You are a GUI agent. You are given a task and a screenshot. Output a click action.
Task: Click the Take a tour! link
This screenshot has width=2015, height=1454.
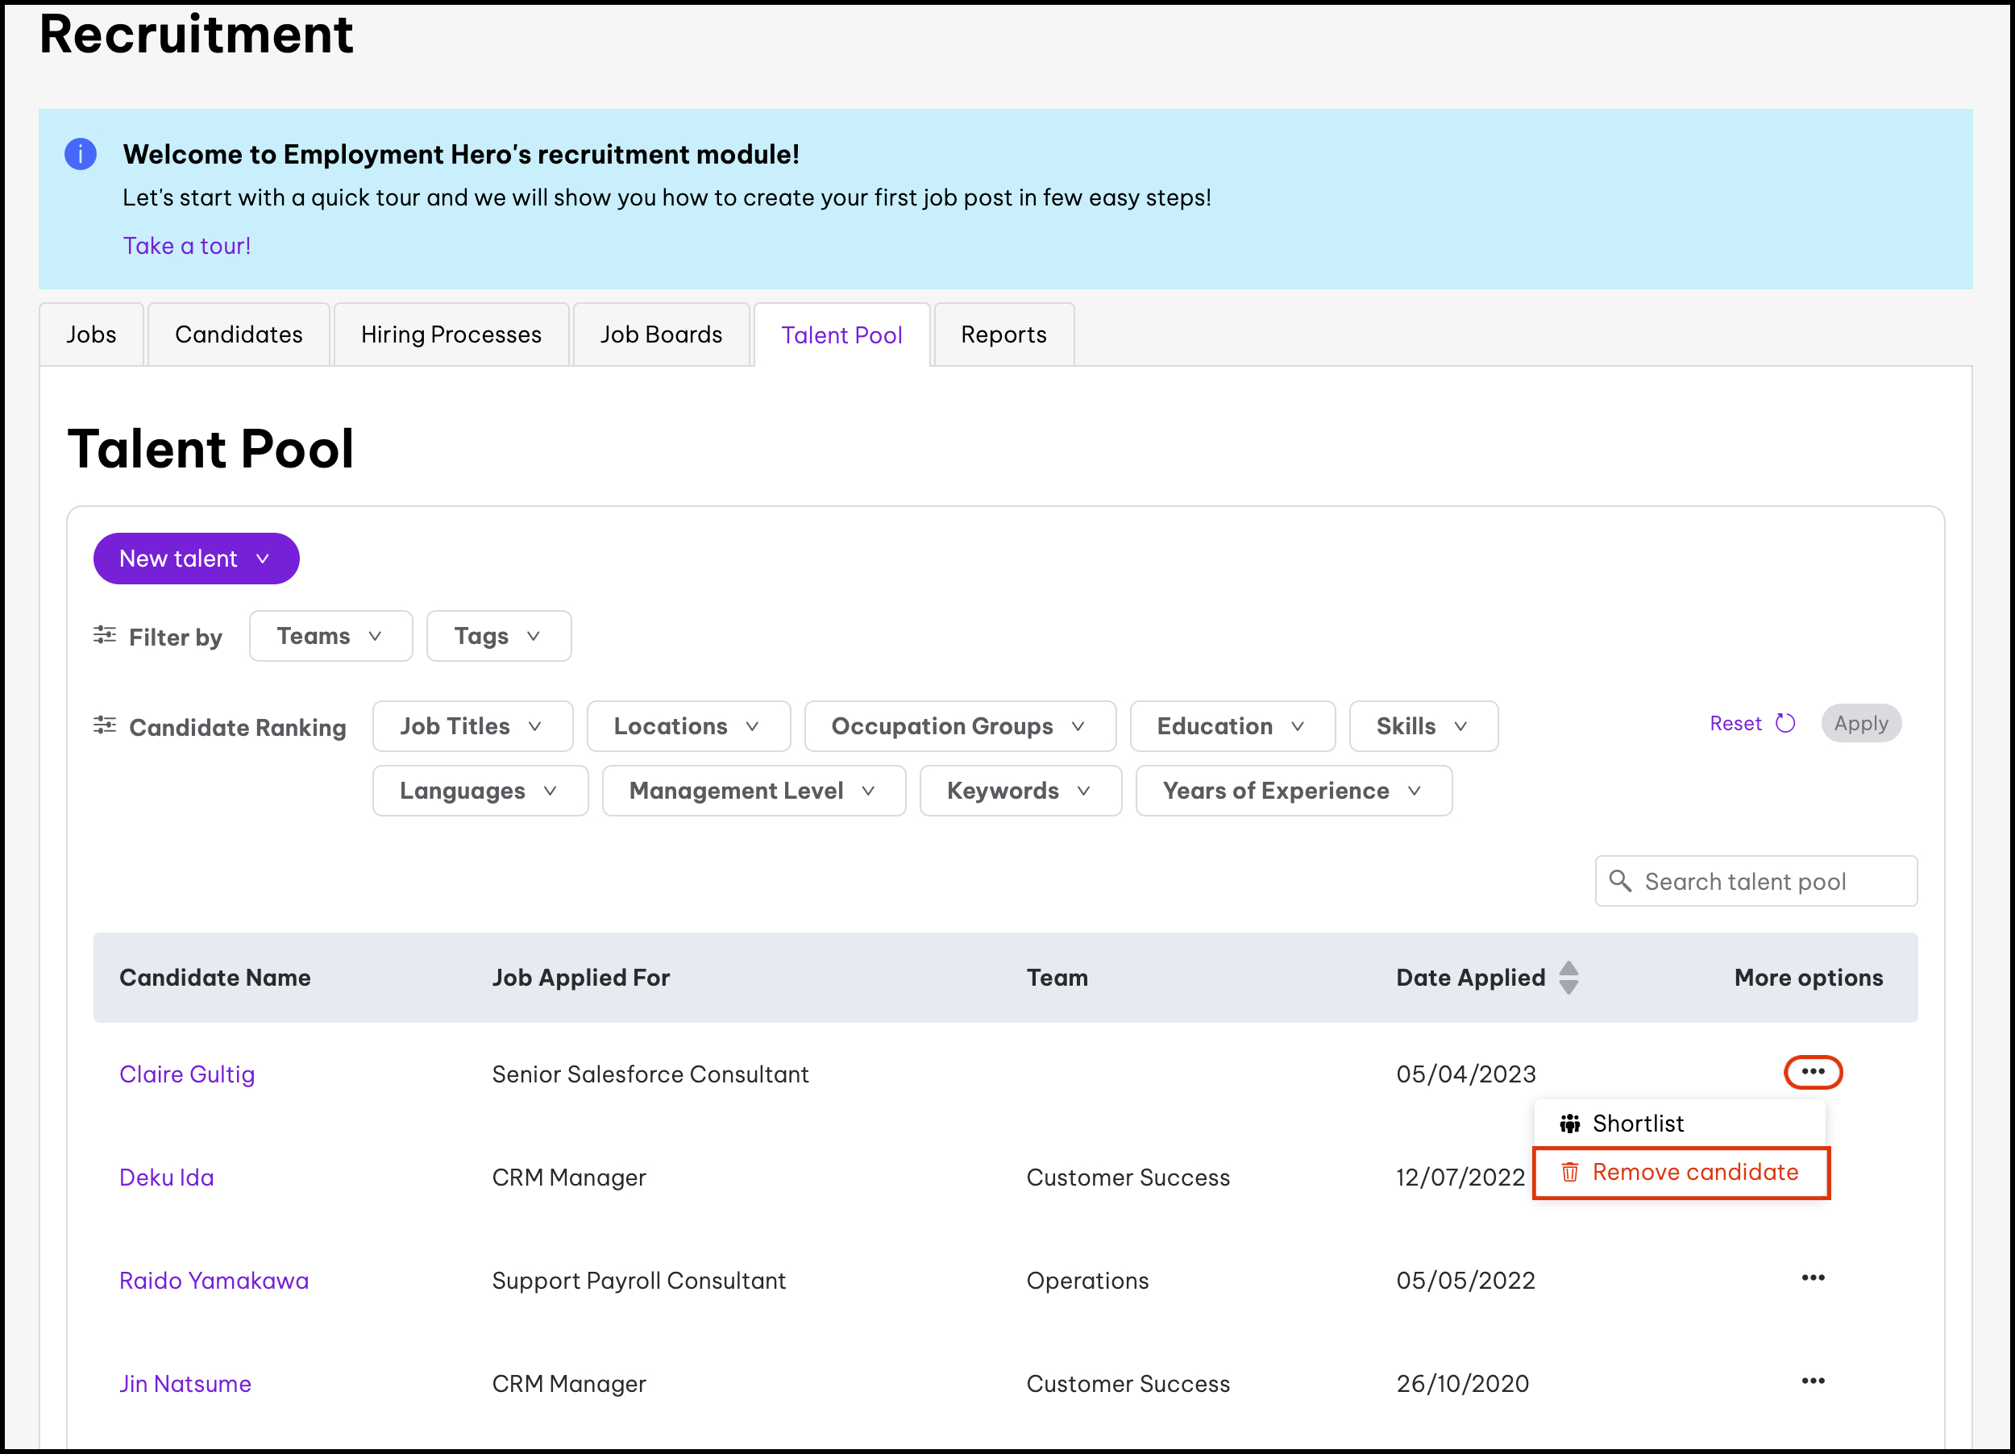click(x=186, y=246)
